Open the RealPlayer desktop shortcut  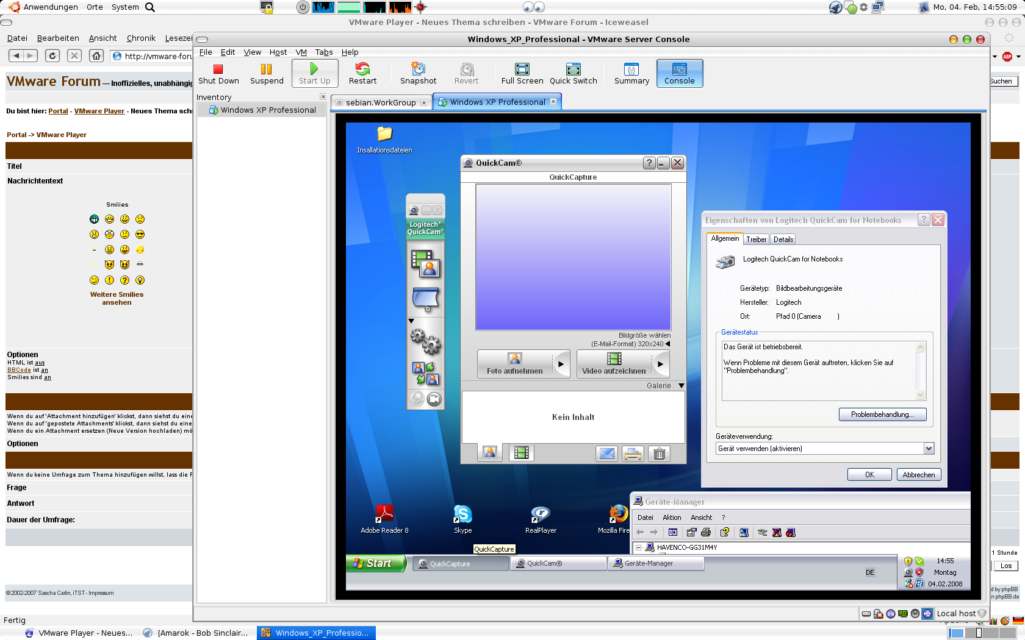pos(541,519)
